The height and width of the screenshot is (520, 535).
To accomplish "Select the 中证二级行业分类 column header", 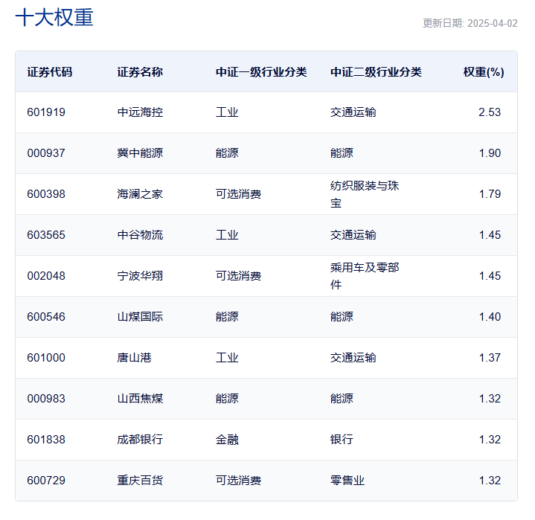I will (376, 72).
